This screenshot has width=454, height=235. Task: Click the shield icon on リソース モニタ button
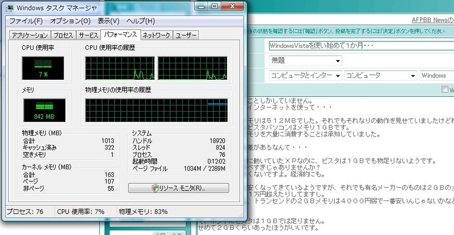coord(155,188)
